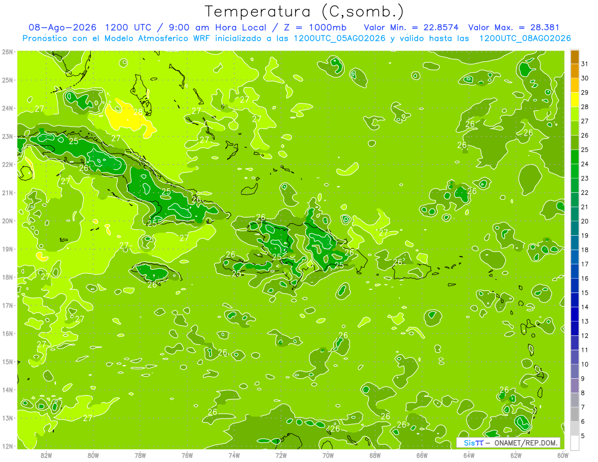Click the '28' contour label in the yellow area
Viewport: 598px width, 462px height.
click(138, 112)
